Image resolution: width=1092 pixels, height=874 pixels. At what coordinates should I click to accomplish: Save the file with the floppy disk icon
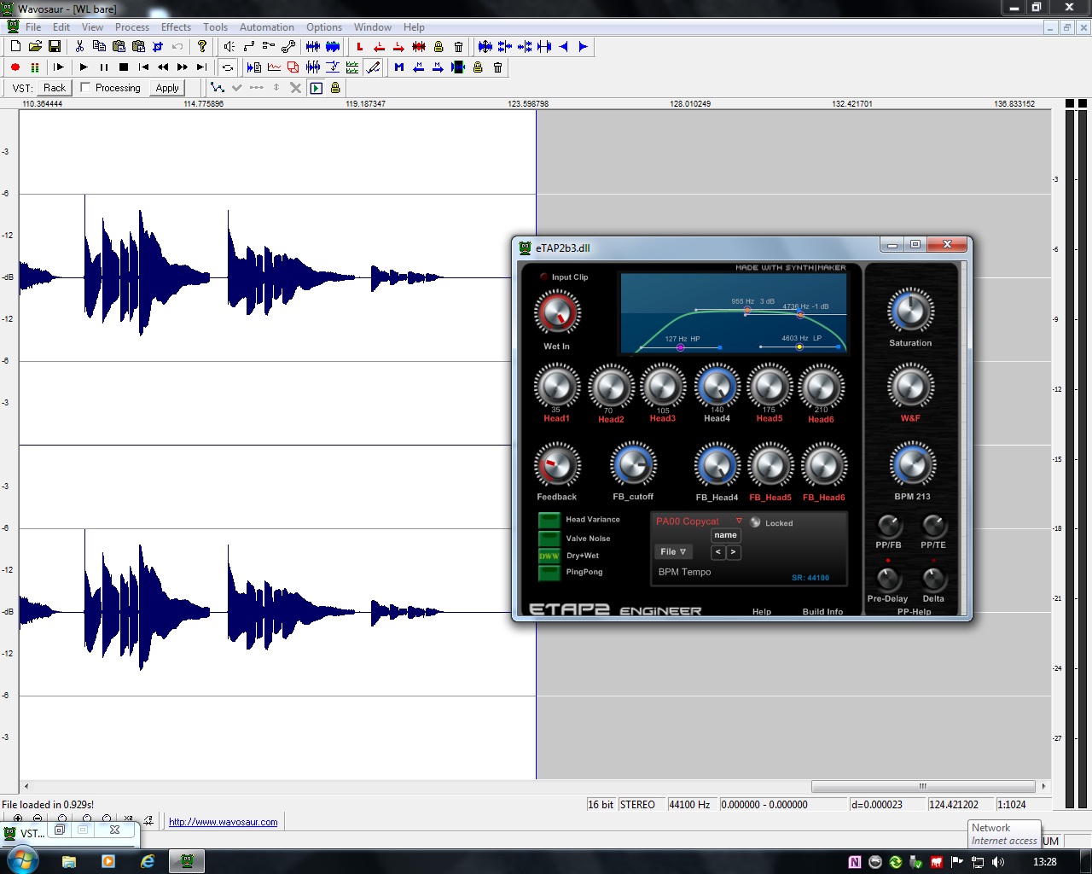pos(55,47)
